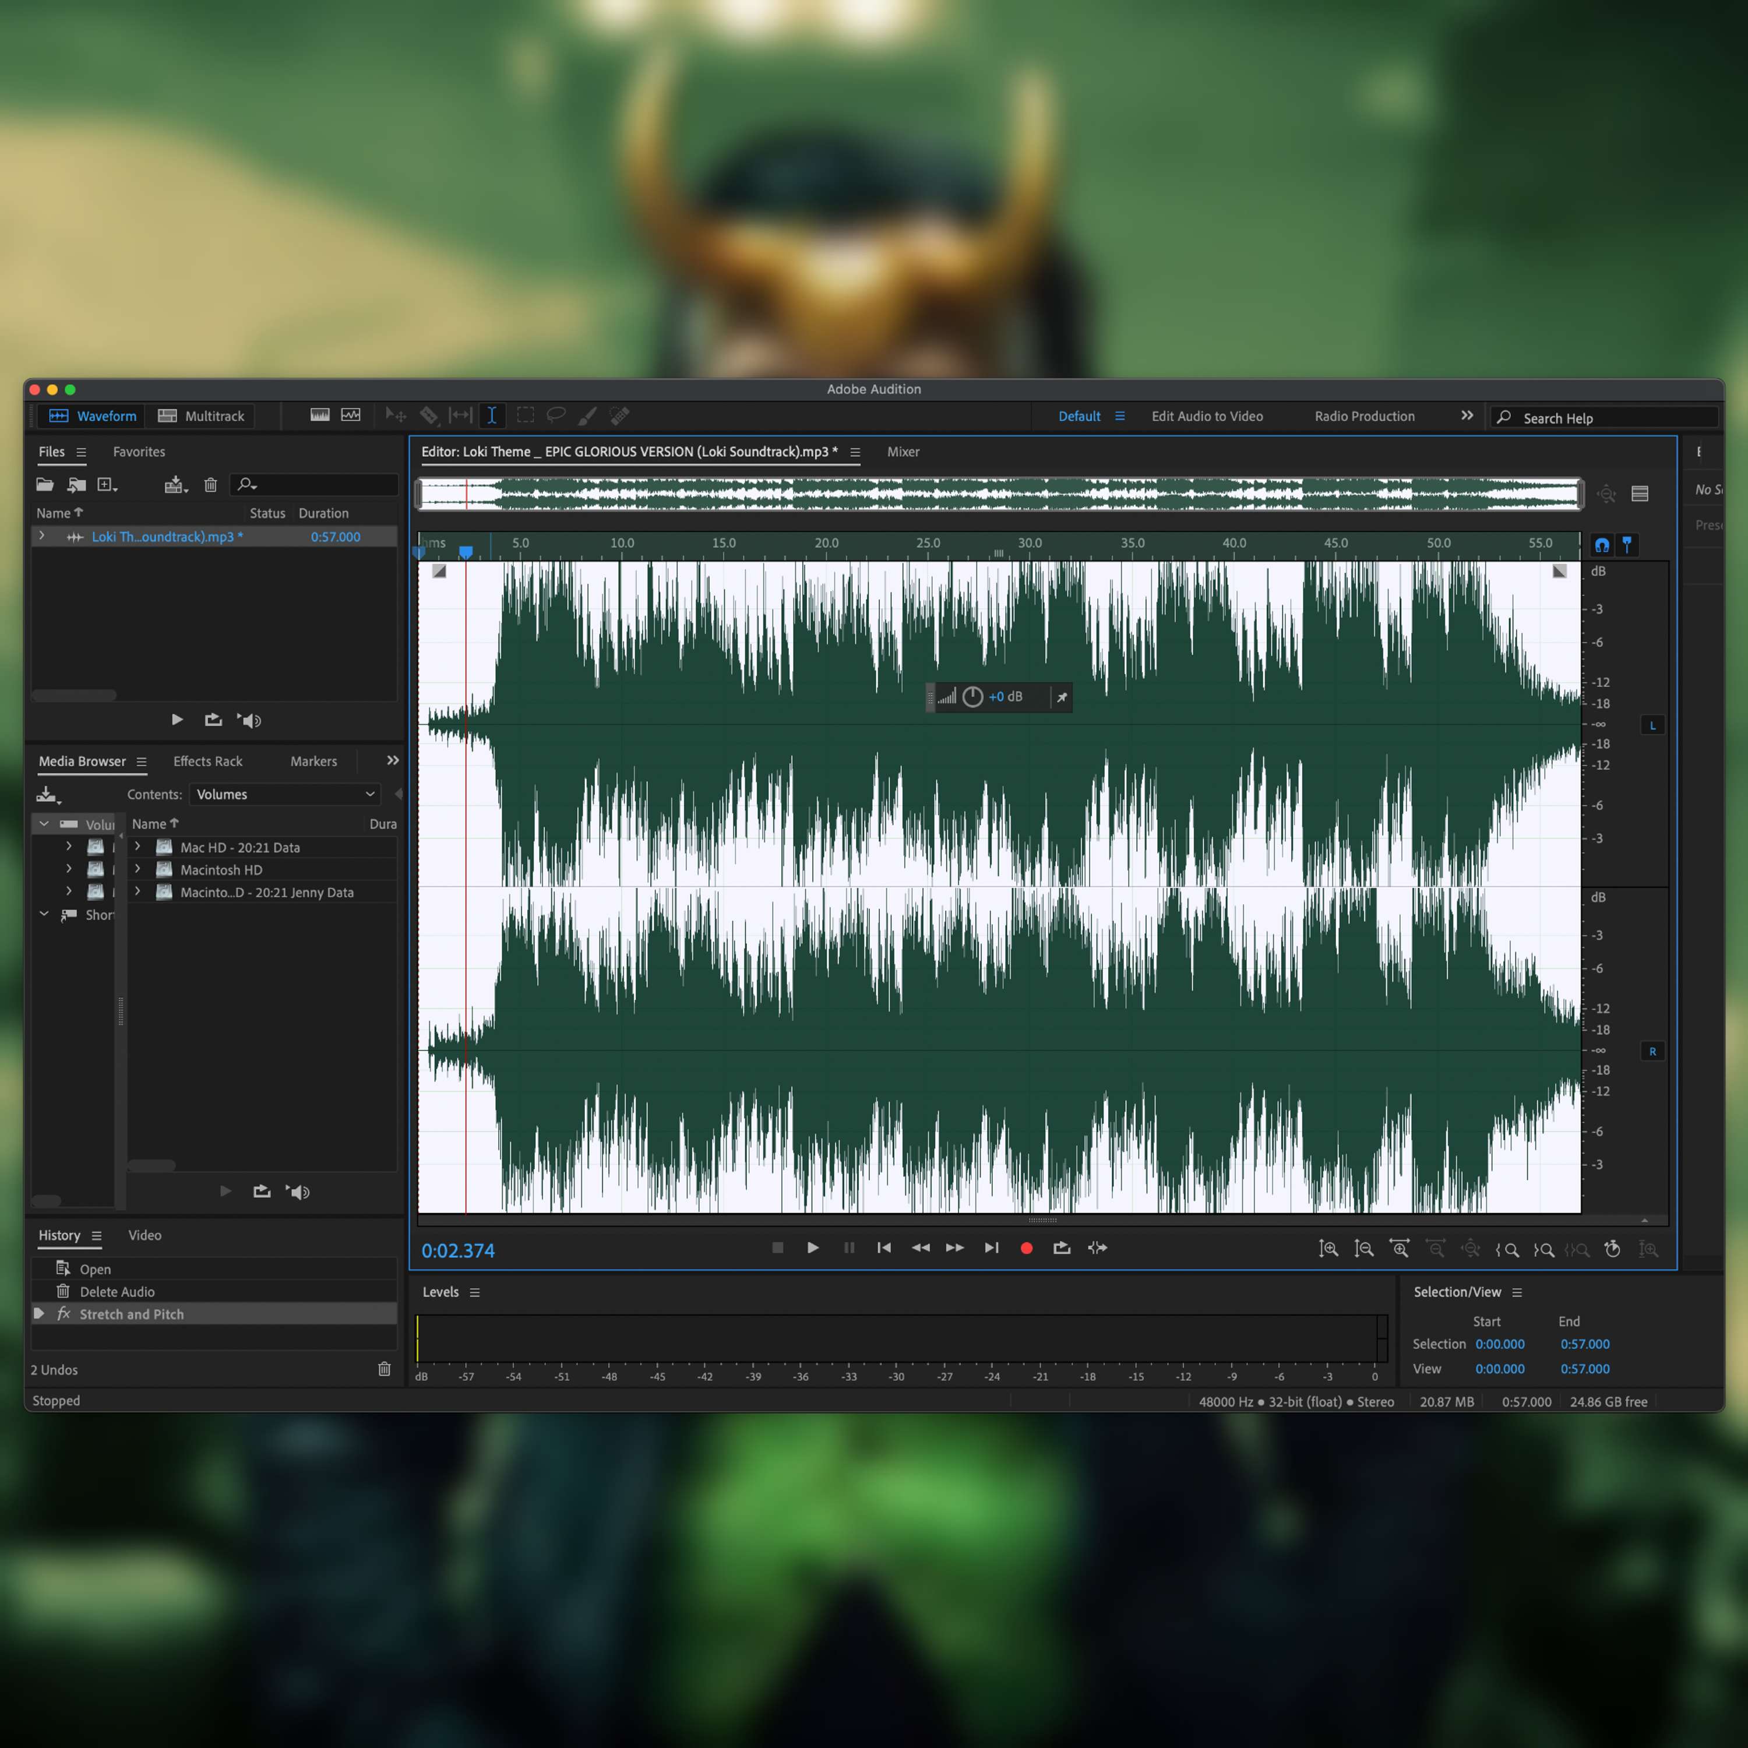Viewport: 1748px width, 1748px height.
Task: Expand the Mac HD - 20:21 Data folder
Action: 138,846
